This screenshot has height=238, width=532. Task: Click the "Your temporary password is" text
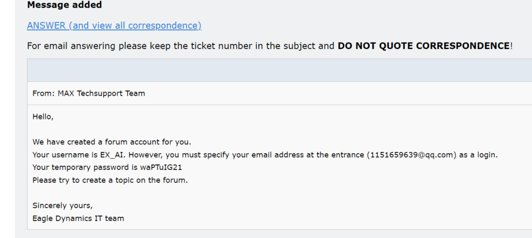85,167
